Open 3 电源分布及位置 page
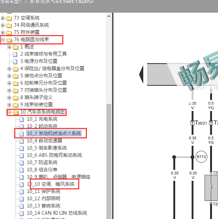Screen dimensions: 218x219 tap(39, 61)
